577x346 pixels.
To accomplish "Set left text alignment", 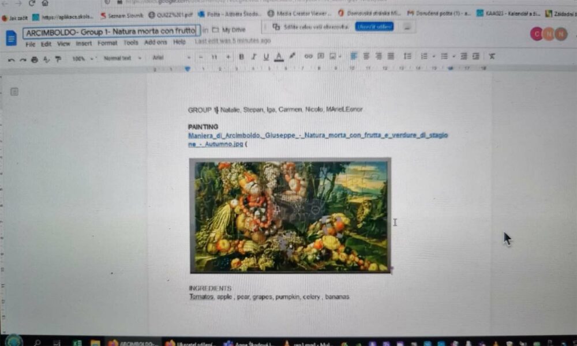I will click(x=354, y=56).
